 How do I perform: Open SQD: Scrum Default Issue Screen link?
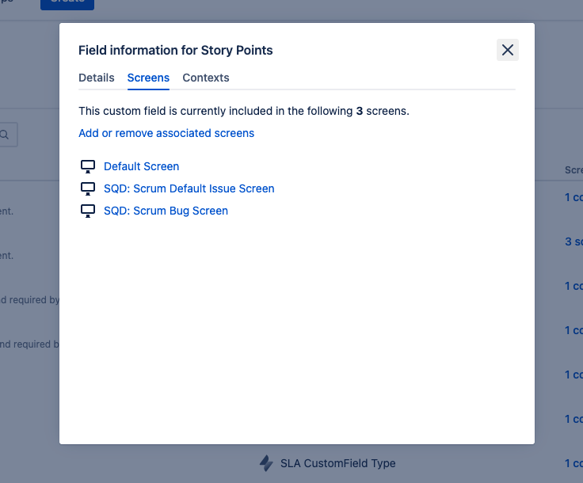tap(189, 188)
